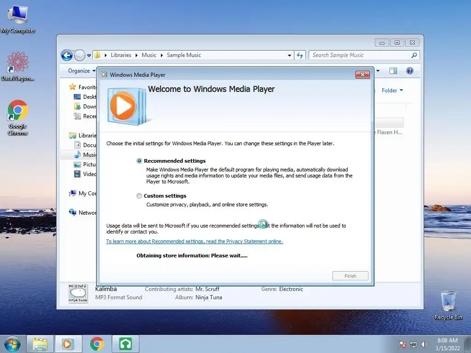The width and height of the screenshot is (471, 353).
Task: Close the Windows Media Player dialog
Action: coord(362,75)
